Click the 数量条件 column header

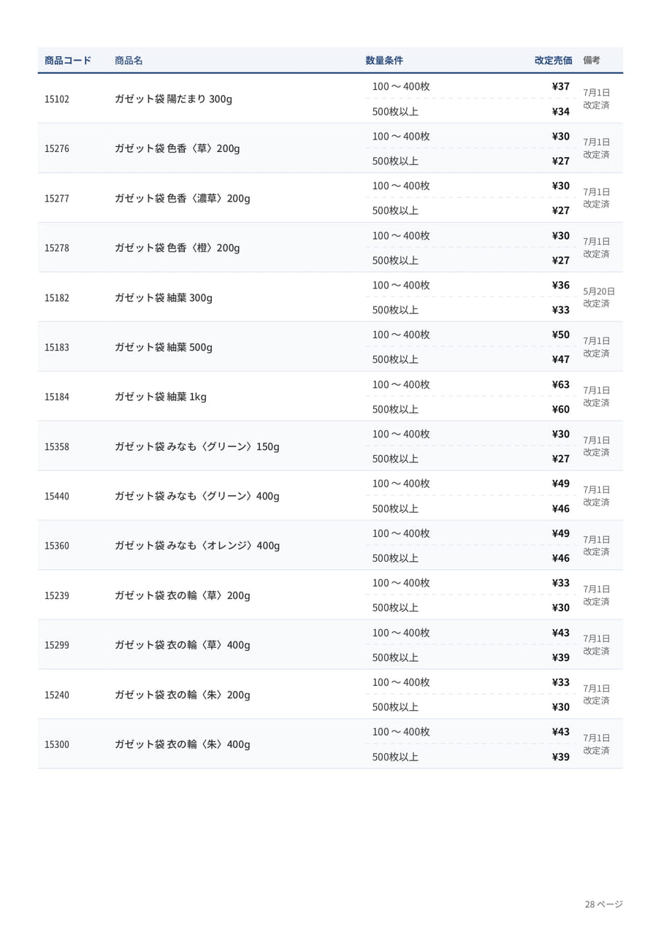(384, 61)
